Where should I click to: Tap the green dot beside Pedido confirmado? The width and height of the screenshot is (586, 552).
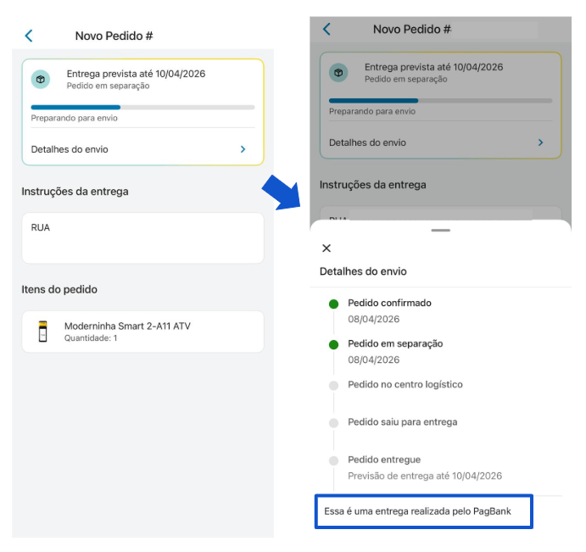pos(334,304)
